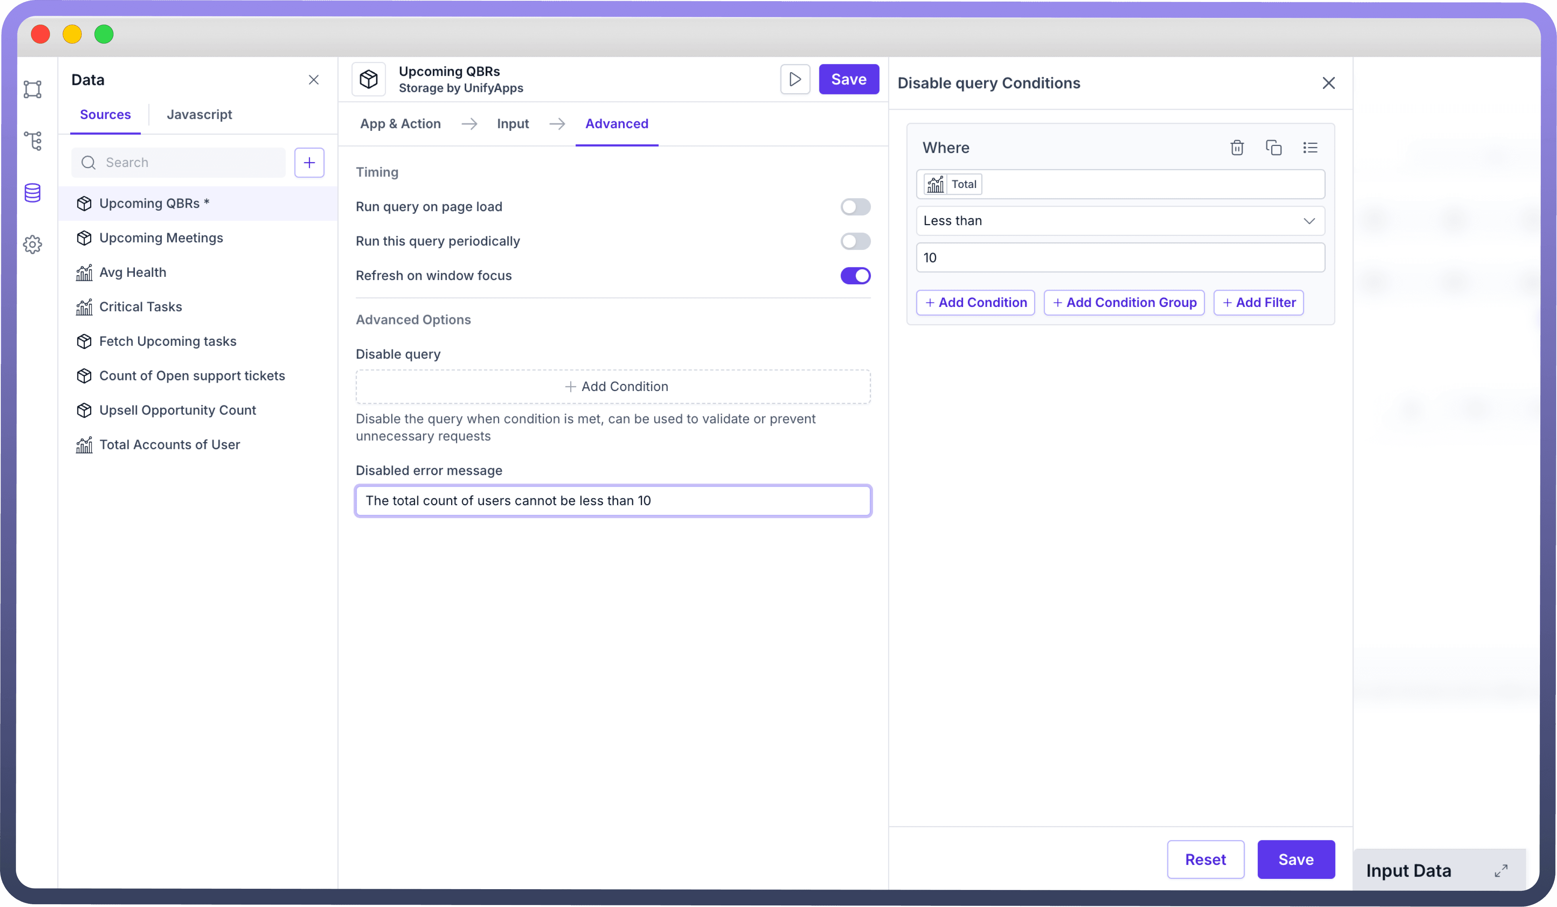Click the plus button beside Search
1557x907 pixels.
coord(309,162)
